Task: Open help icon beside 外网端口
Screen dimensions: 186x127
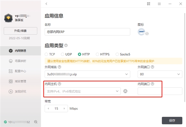Action: pyautogui.click(x=153, y=67)
